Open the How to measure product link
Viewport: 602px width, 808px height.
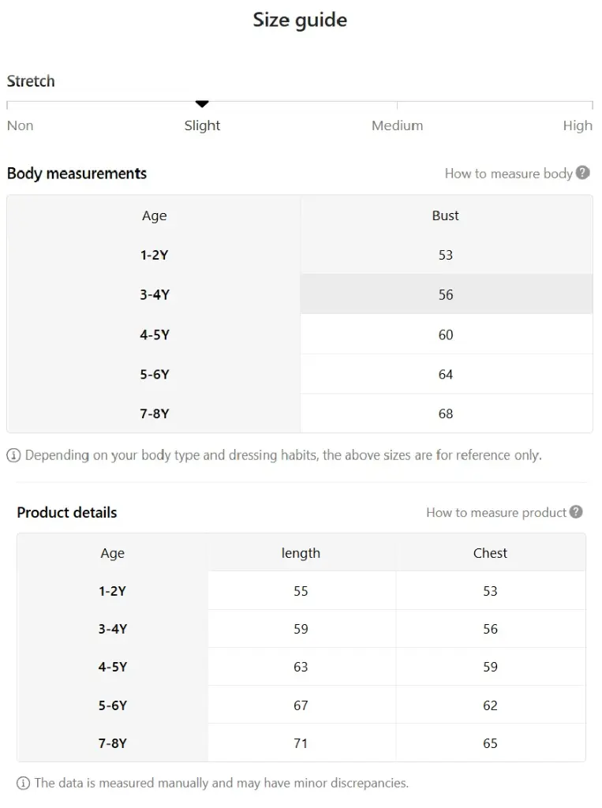pos(495,513)
